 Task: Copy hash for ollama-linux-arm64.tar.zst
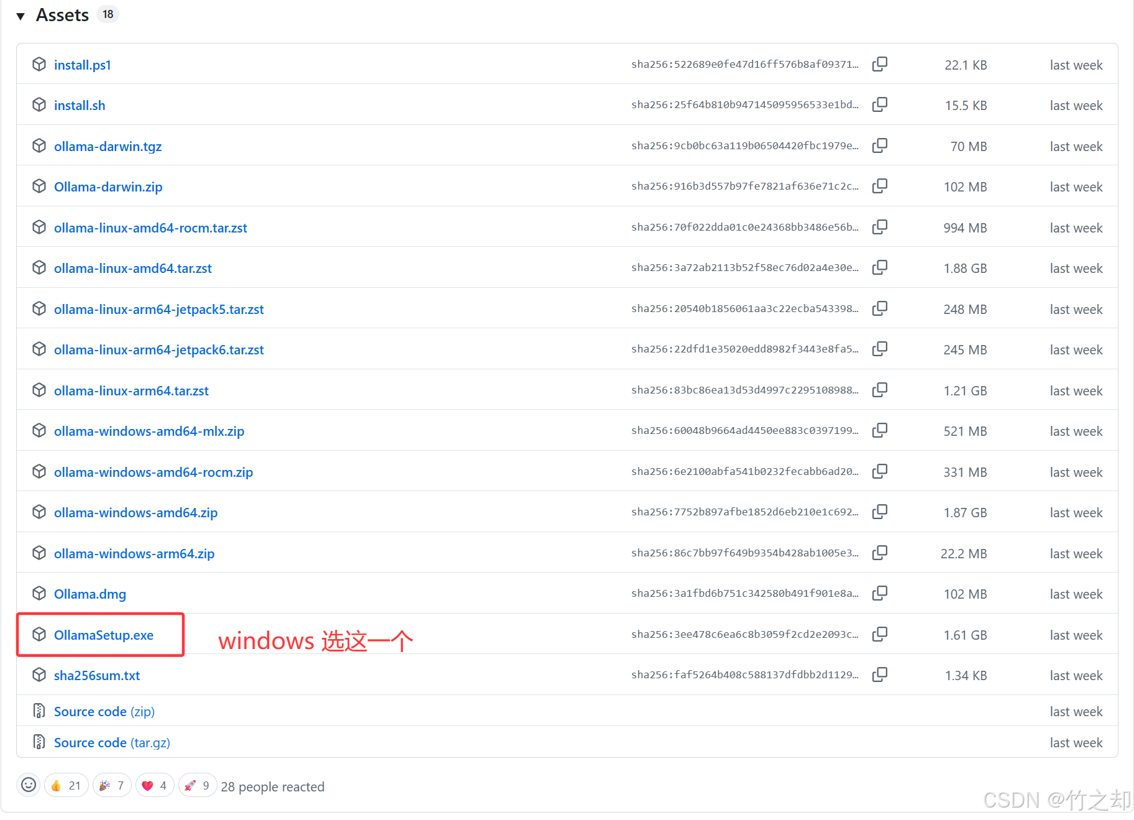(x=880, y=390)
